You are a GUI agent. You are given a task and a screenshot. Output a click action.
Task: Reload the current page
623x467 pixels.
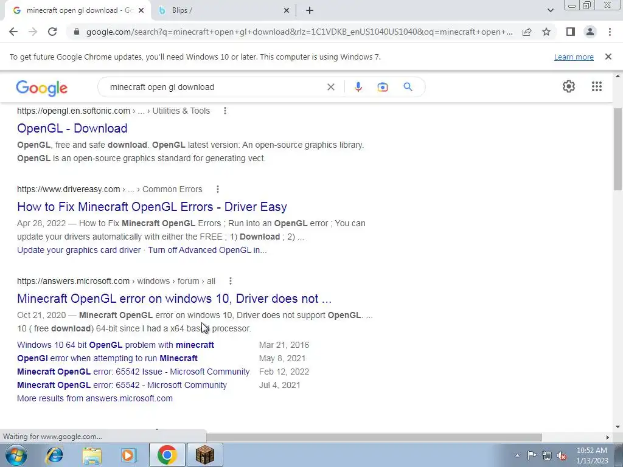(52, 32)
